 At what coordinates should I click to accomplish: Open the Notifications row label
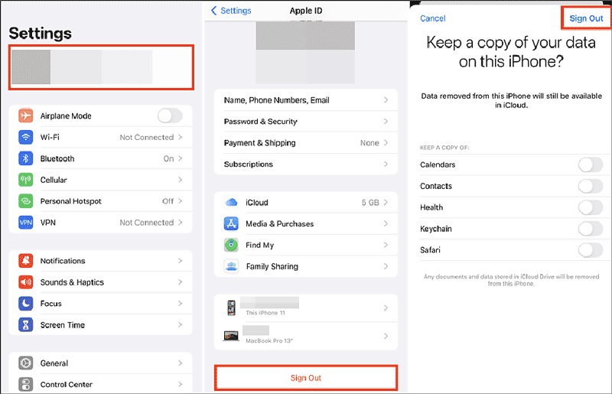point(63,261)
